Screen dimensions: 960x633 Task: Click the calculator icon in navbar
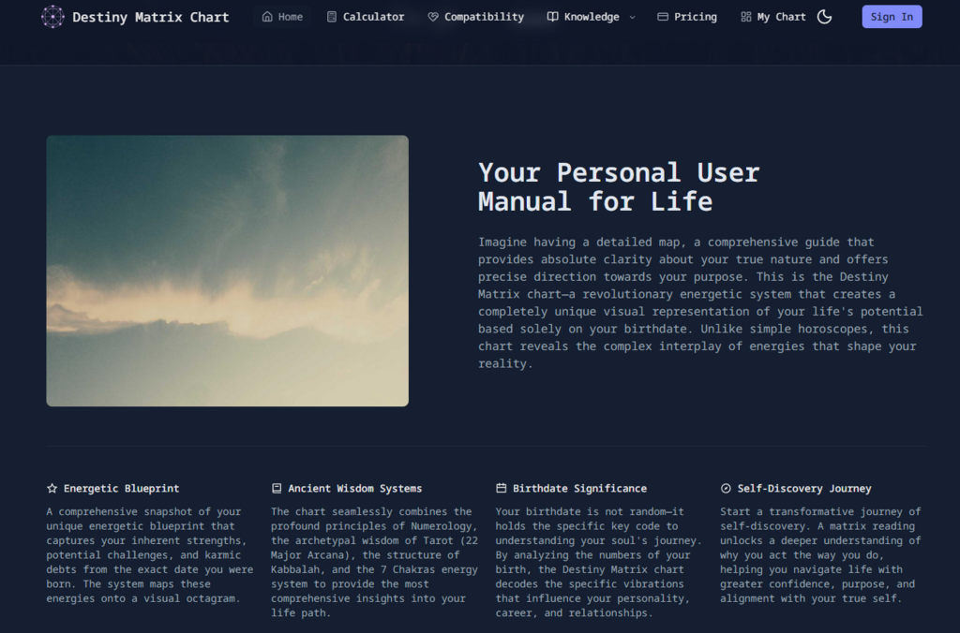coord(332,17)
